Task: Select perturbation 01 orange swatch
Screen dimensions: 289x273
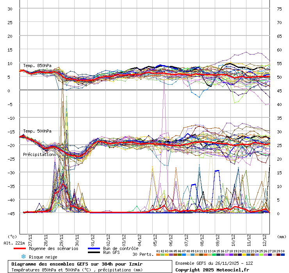Action: point(158,255)
